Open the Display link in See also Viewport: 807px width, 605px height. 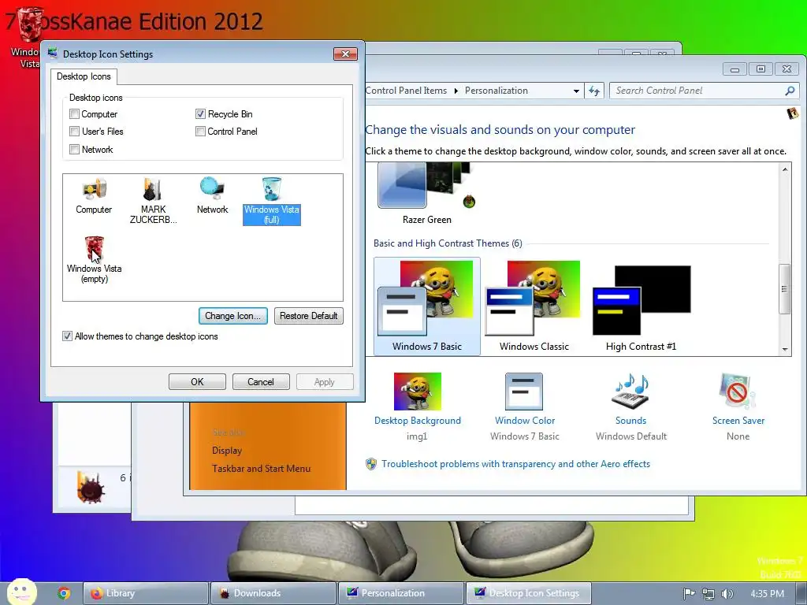(x=227, y=450)
